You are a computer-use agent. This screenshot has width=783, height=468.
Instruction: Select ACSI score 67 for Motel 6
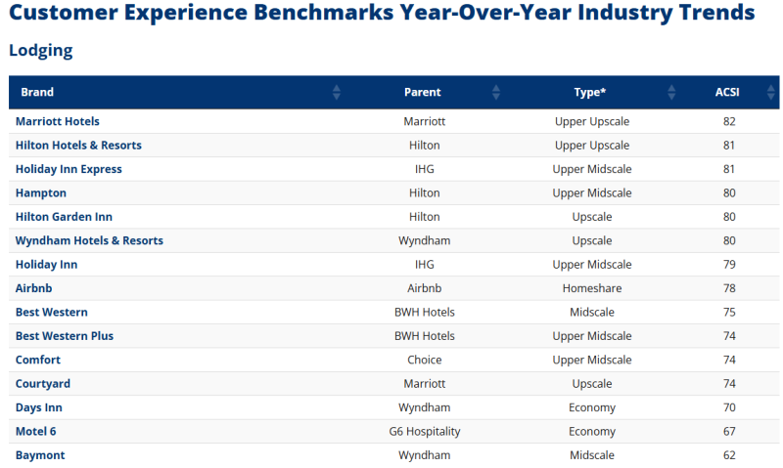pyautogui.click(x=729, y=432)
